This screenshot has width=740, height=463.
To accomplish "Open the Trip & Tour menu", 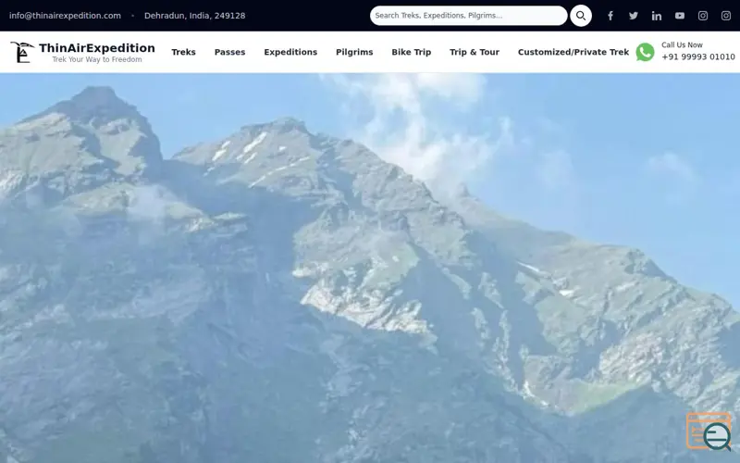I will (x=475, y=52).
